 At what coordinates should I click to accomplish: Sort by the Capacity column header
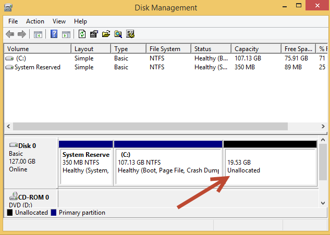pos(255,49)
